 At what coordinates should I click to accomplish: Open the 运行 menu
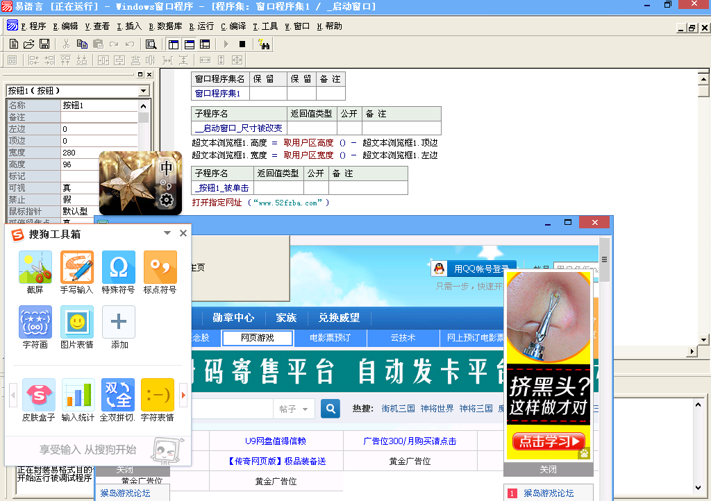(201, 26)
